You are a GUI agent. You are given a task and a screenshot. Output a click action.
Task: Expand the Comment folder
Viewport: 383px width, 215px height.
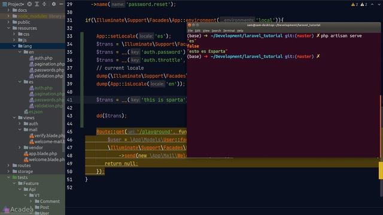(x=31, y=201)
